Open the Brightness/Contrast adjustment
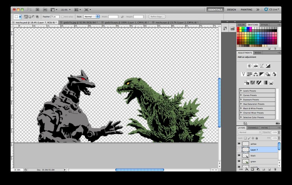The height and width of the screenshot is (185, 292). click(250, 65)
